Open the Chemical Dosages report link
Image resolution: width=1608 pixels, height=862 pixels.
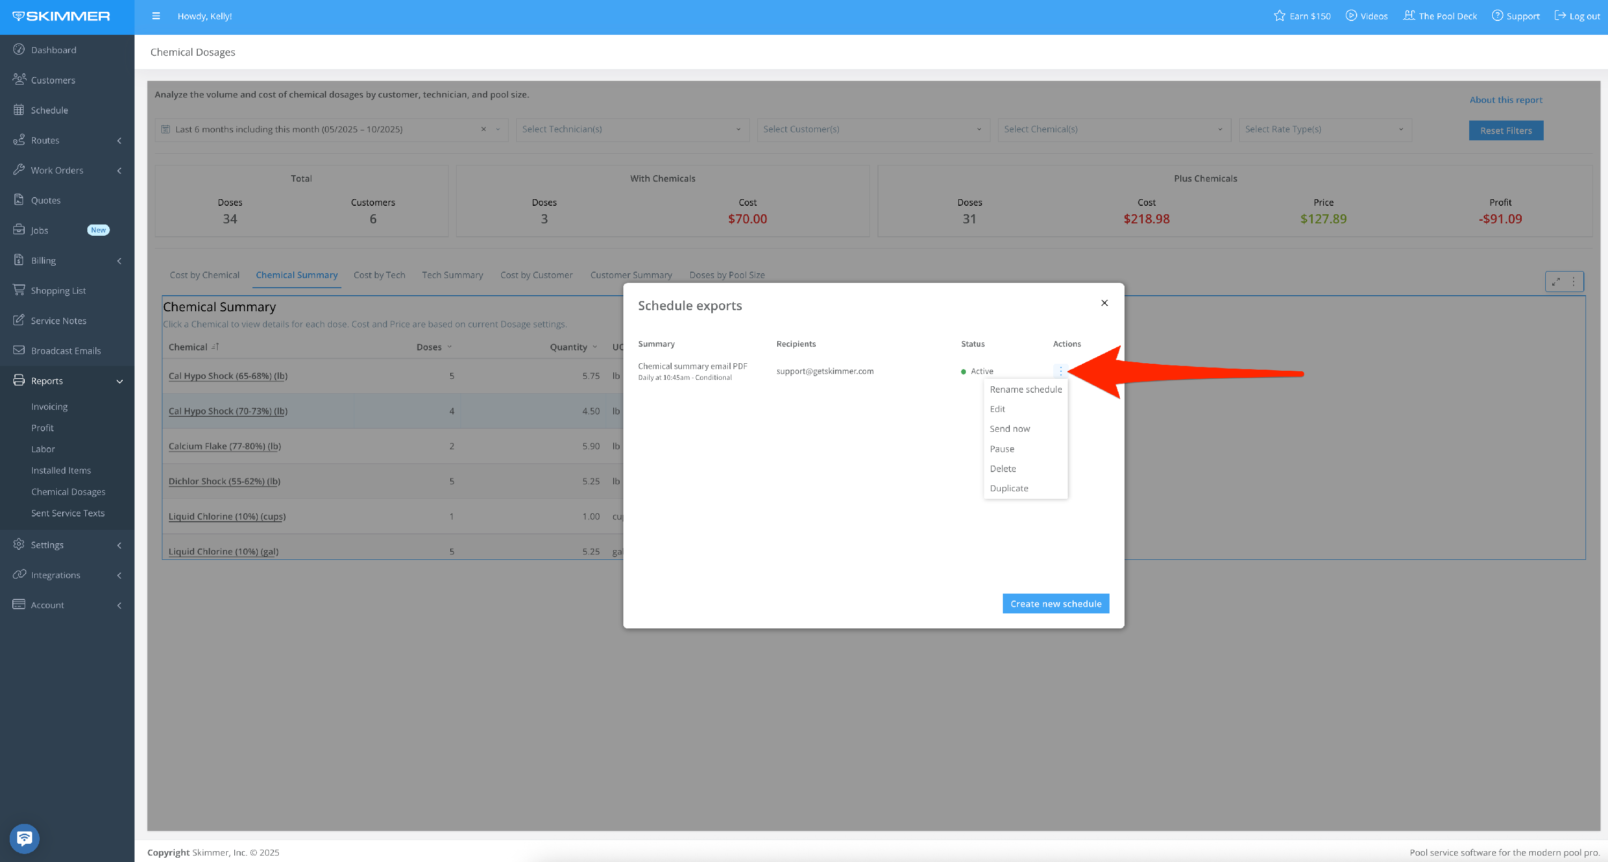[x=68, y=491]
